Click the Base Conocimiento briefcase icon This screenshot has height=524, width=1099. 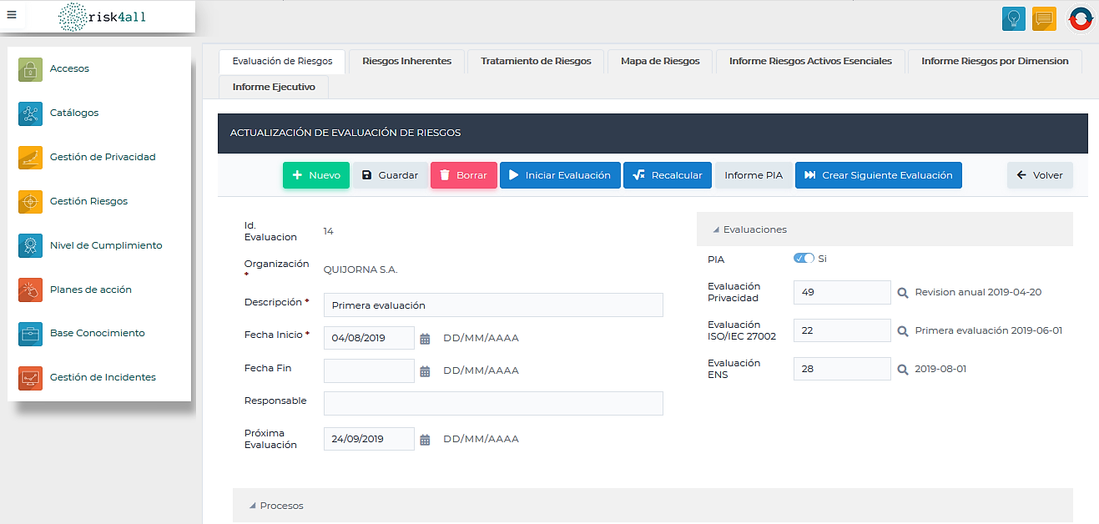click(x=31, y=334)
